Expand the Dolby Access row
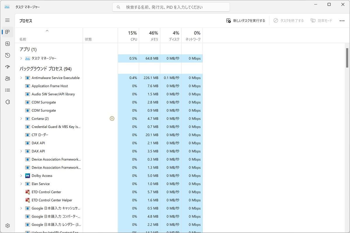Image resolution: width=350 pixels, height=233 pixels. pyautogui.click(x=21, y=176)
